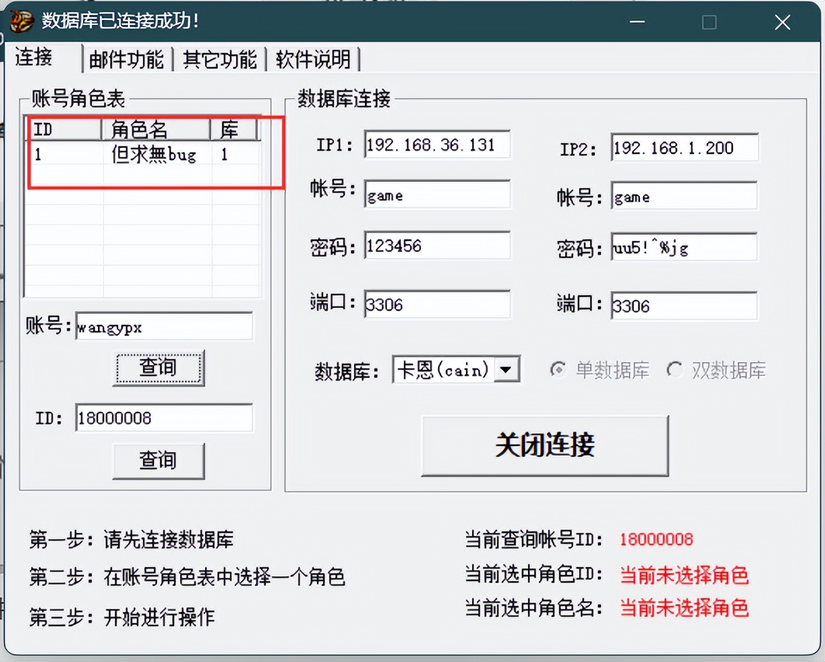Click the ID field showing 18000008
Viewport: 825px width, 662px height.
tap(163, 417)
